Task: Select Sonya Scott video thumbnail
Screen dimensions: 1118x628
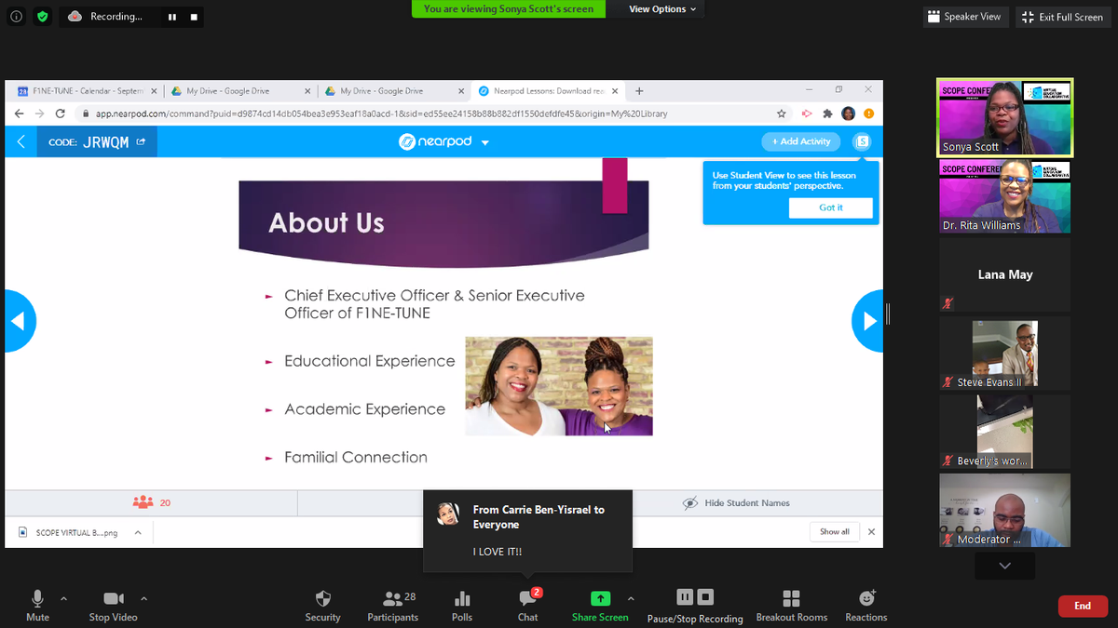Action: tap(1005, 117)
